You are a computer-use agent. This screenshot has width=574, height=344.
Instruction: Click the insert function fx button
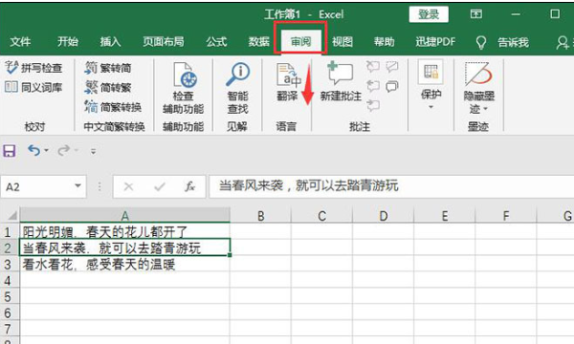point(189,186)
